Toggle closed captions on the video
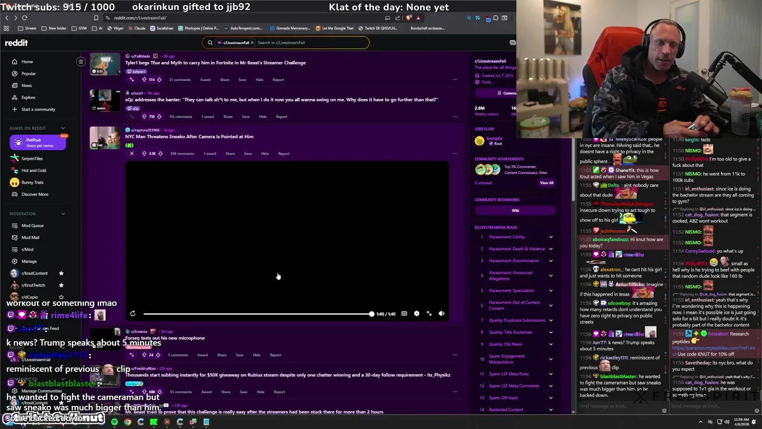The height and width of the screenshot is (429, 762). (404, 313)
